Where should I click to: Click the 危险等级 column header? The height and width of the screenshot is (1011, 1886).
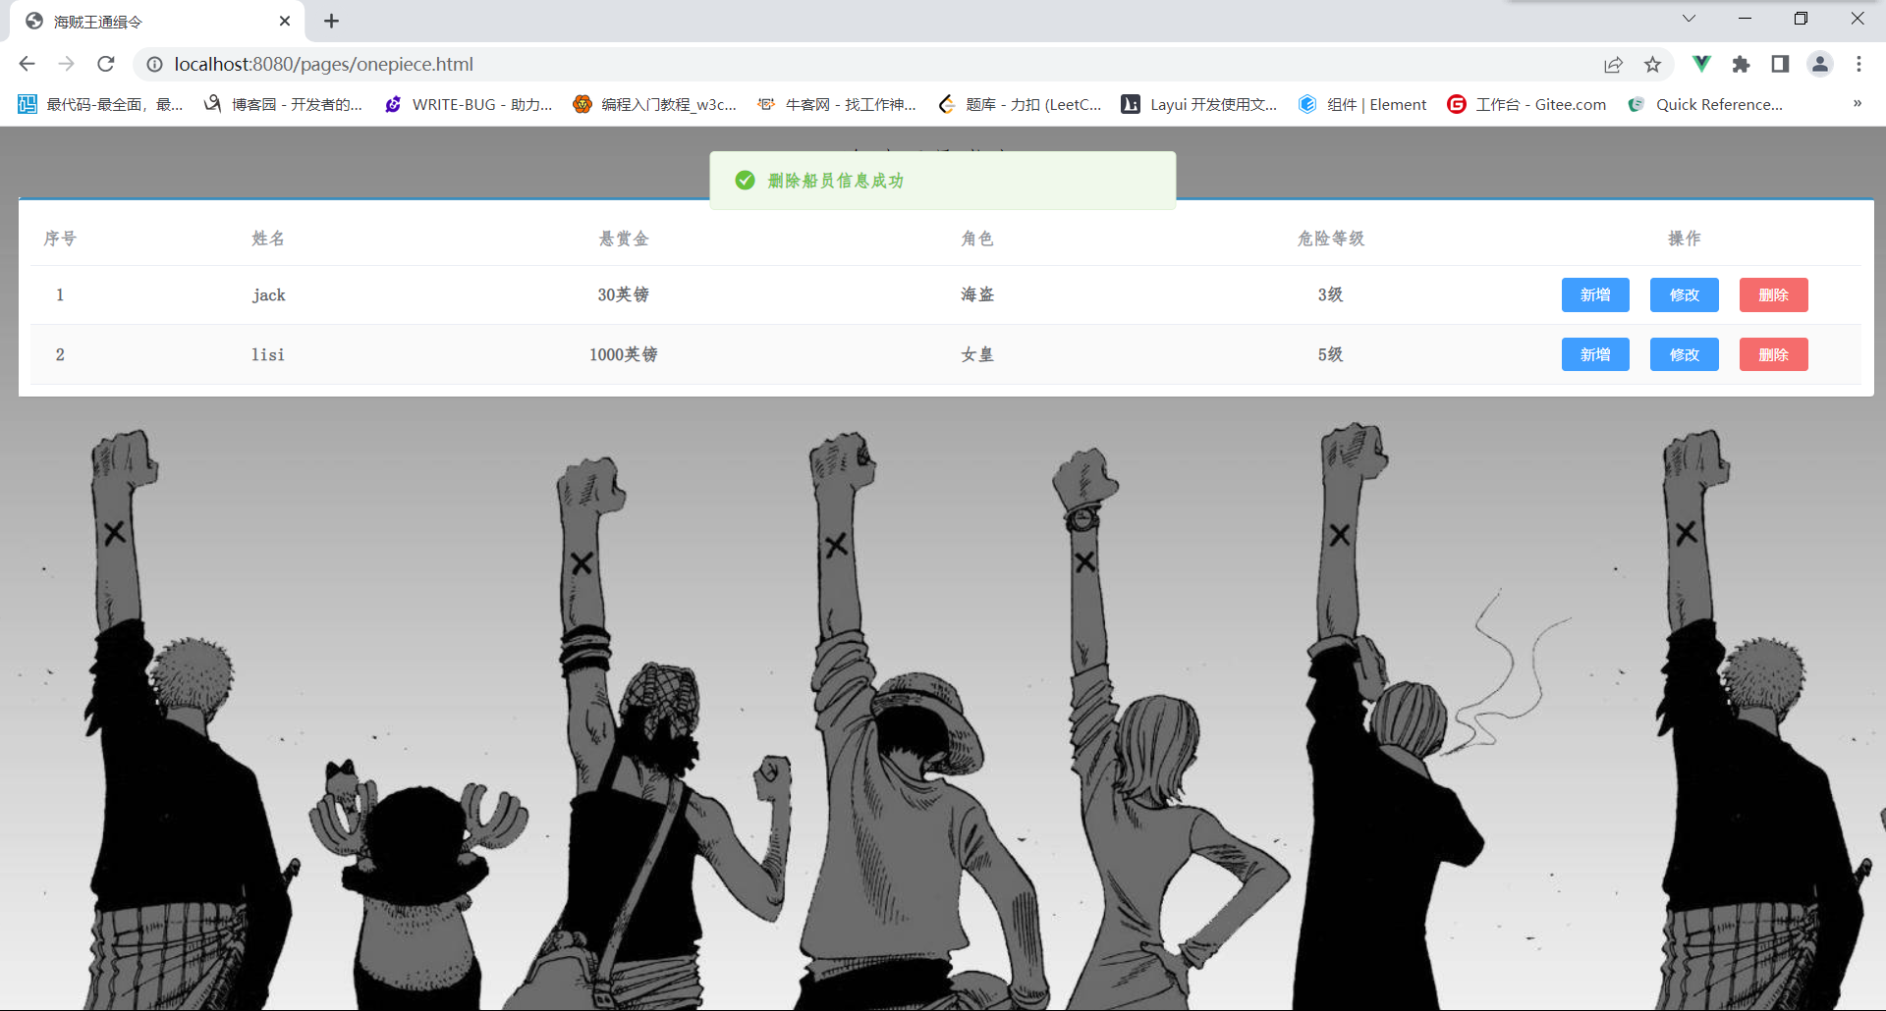pyautogui.click(x=1331, y=239)
